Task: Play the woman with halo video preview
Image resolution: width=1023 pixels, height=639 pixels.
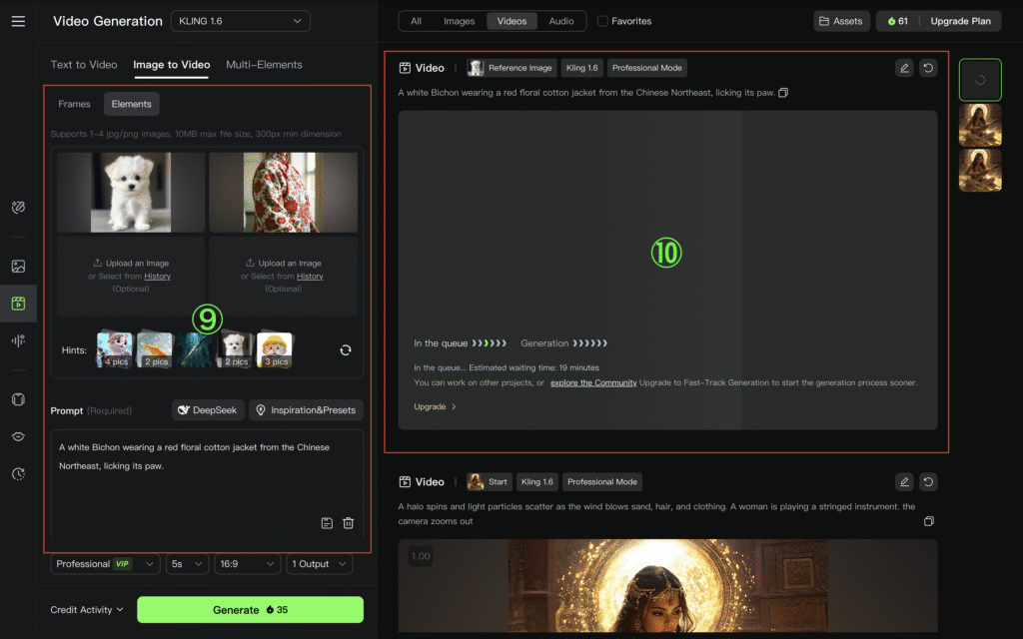Action: [667, 585]
